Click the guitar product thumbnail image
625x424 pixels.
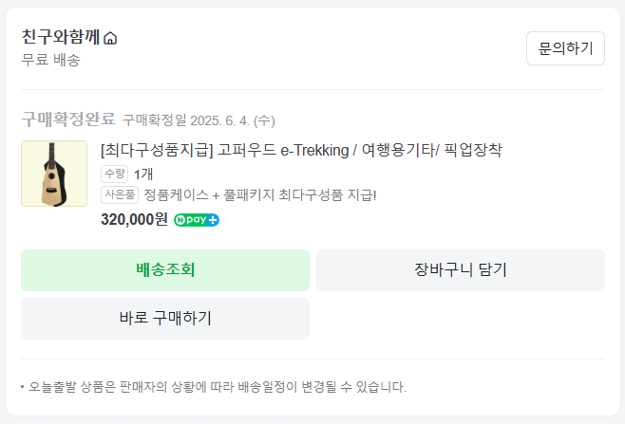tap(54, 174)
